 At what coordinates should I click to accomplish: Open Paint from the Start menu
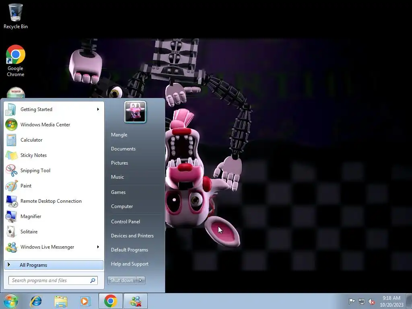coord(54,186)
